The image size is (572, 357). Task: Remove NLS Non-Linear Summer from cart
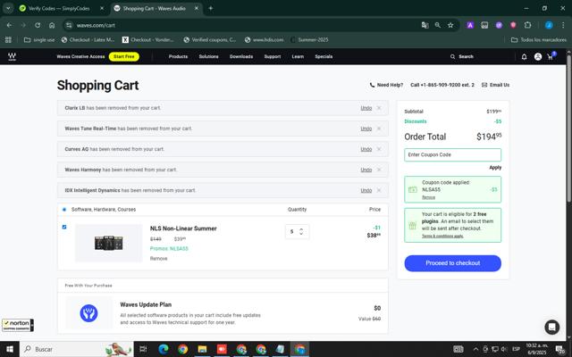click(x=159, y=258)
